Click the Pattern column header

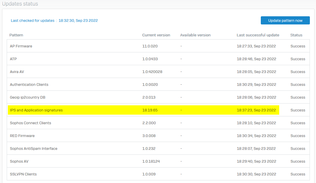coord(16,35)
